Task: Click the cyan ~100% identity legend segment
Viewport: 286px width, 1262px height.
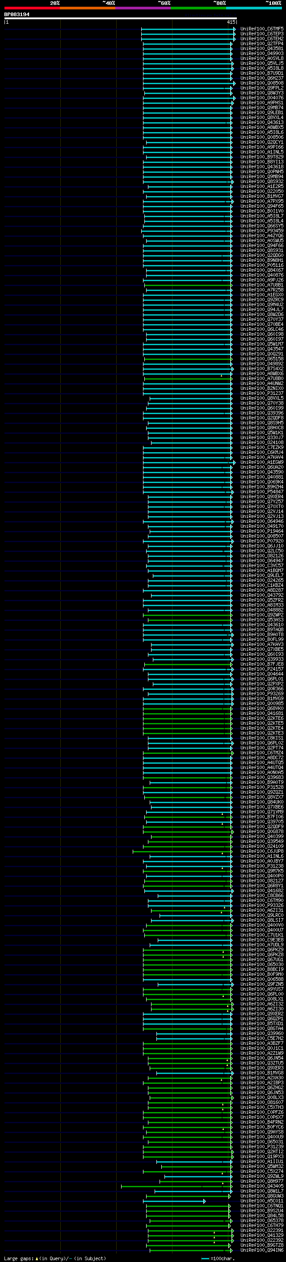Action: coord(254,8)
